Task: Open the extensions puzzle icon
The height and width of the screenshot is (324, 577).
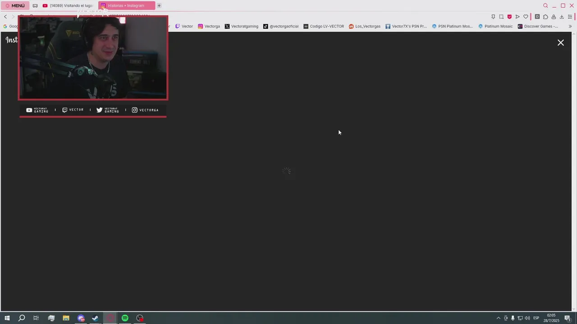Action: click(x=545, y=17)
